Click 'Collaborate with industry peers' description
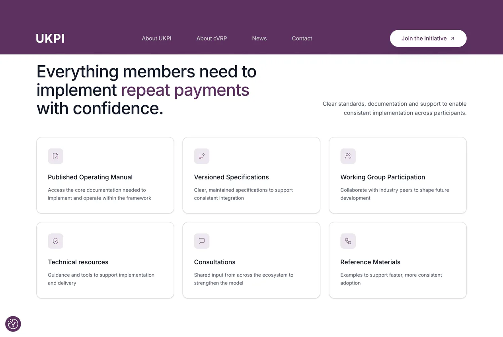 395,194
